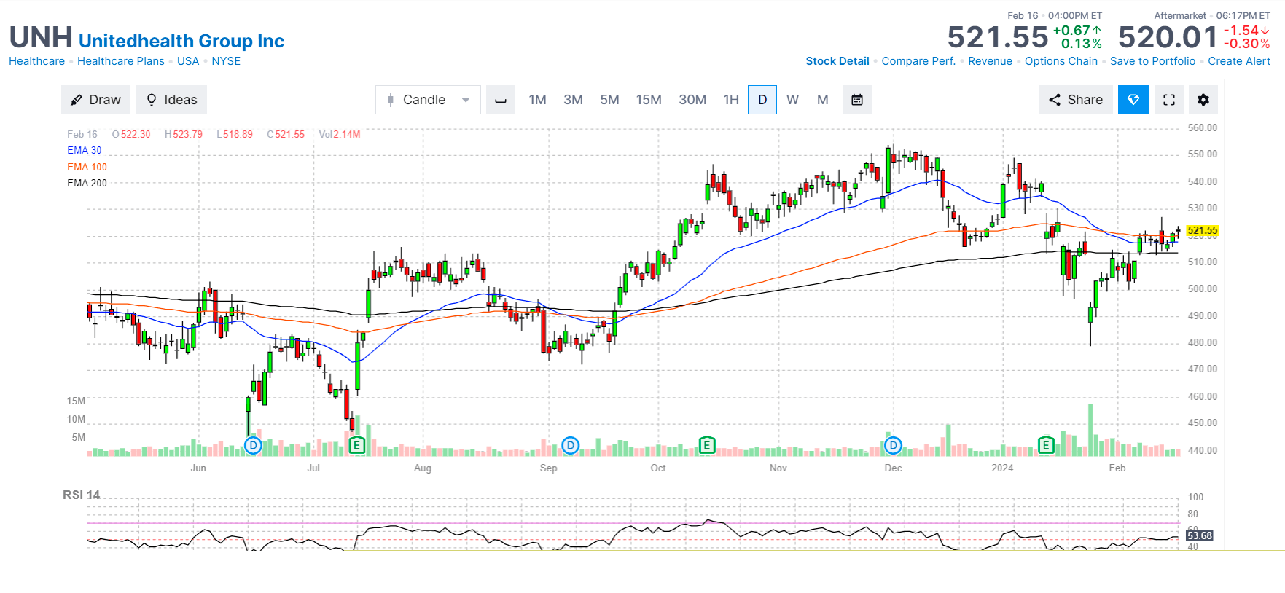Select the 5M interval
1285x593 pixels.
(609, 100)
